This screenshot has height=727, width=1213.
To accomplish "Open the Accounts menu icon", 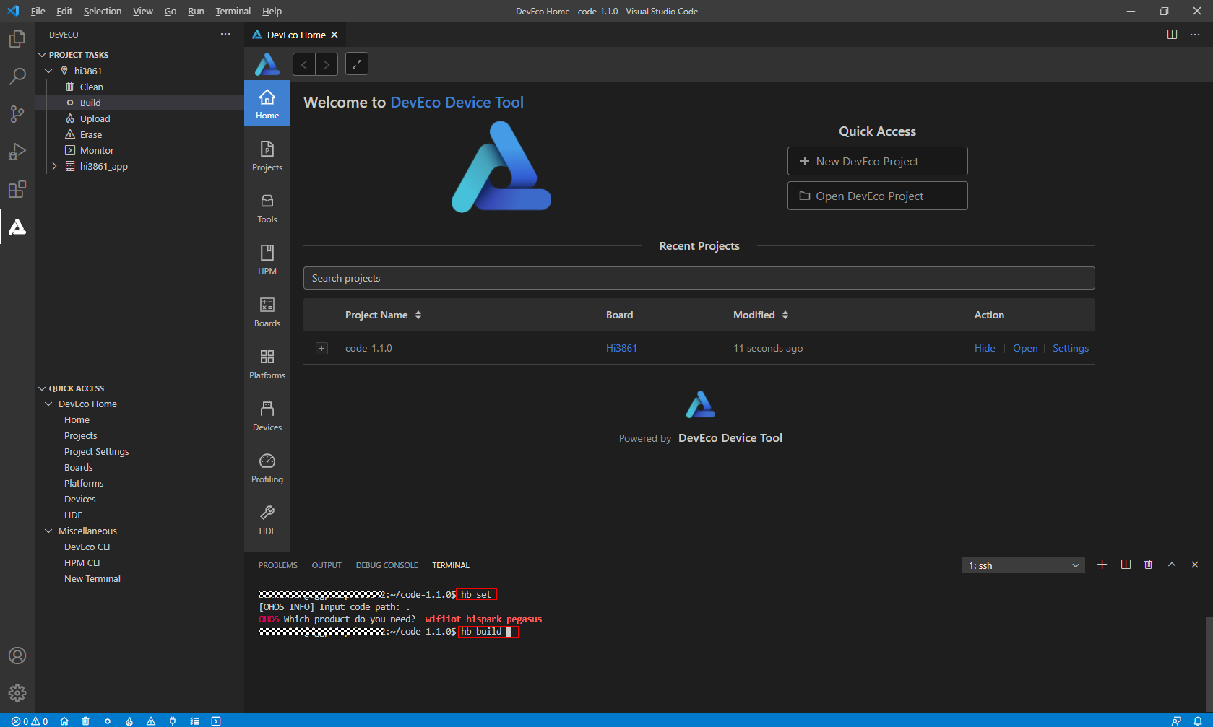I will [17, 656].
